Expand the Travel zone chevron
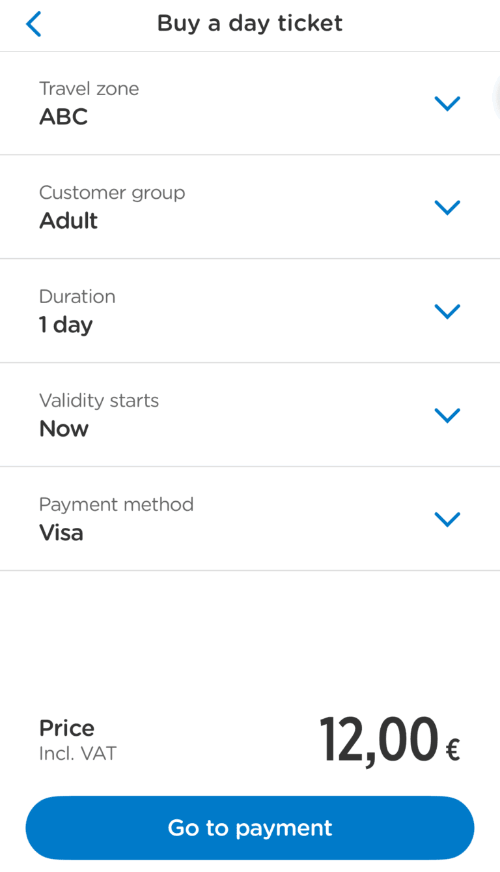Viewport: 500px width, 872px height. point(447,103)
